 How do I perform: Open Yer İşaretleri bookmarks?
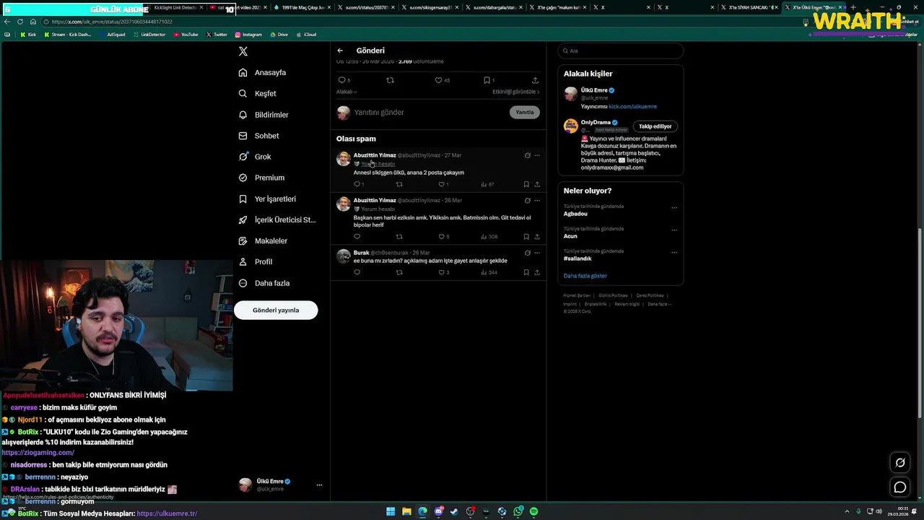coord(267,199)
